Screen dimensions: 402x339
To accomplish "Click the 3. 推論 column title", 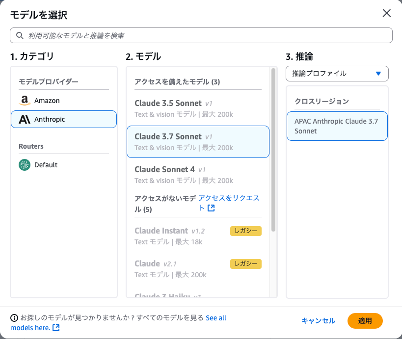I will tap(299, 56).
